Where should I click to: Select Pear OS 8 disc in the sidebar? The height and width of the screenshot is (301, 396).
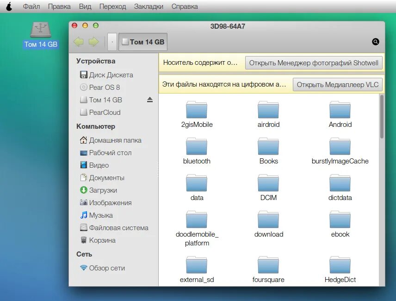coord(100,87)
